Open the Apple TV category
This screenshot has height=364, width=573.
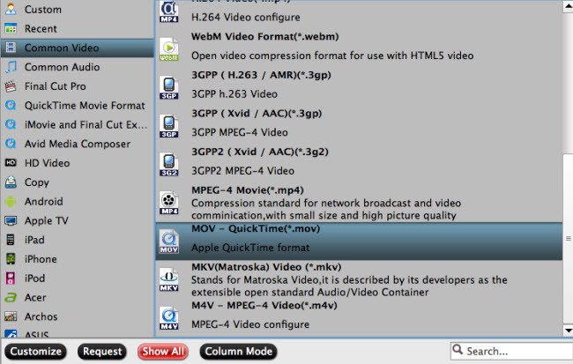coord(77,220)
